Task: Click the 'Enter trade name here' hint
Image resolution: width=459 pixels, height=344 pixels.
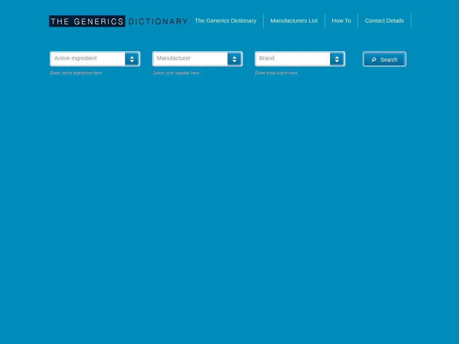Action: [x=276, y=73]
